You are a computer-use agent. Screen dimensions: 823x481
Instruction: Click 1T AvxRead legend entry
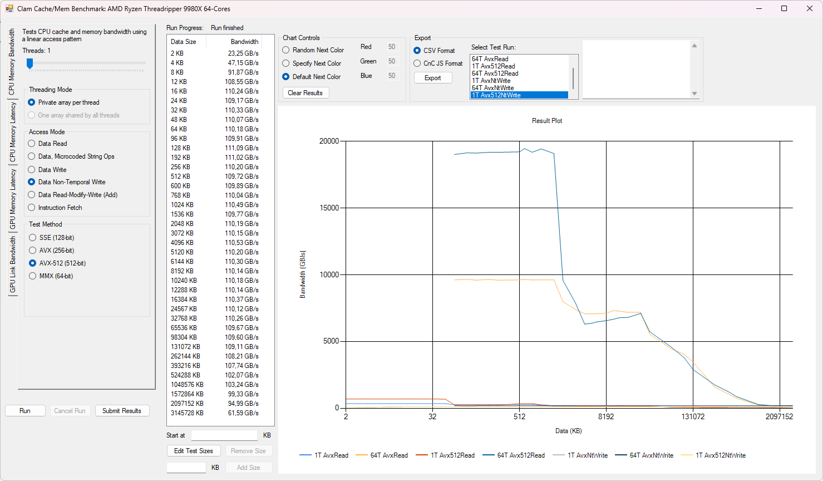[x=324, y=455]
